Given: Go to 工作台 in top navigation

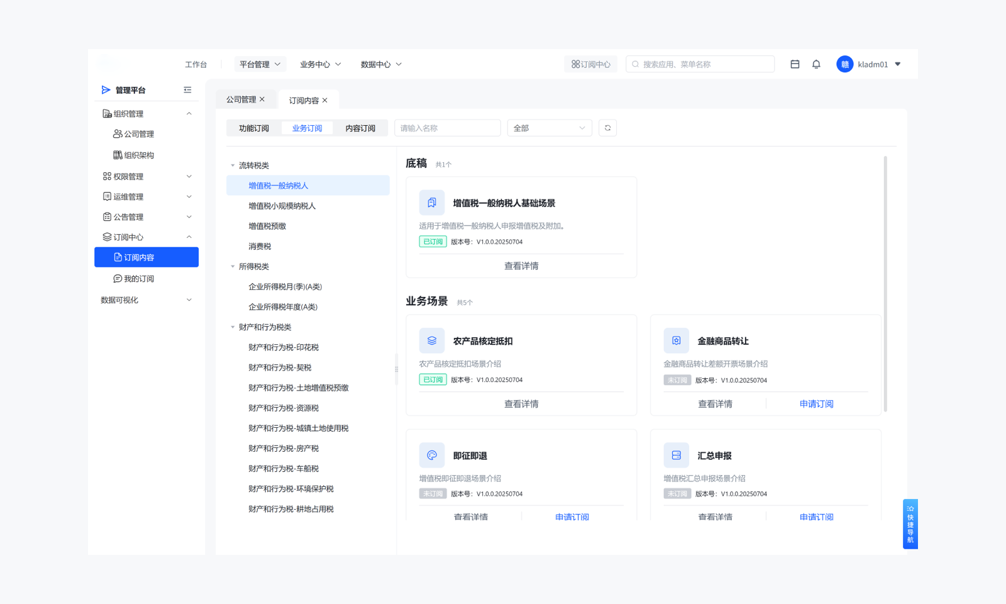Looking at the screenshot, I should pos(196,64).
